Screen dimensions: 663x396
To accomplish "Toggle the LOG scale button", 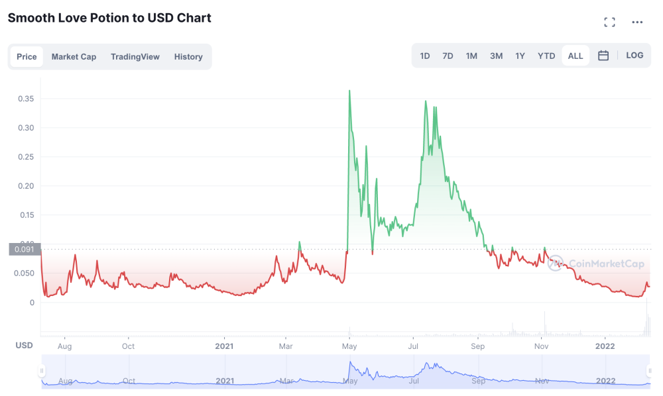I will pyautogui.click(x=634, y=56).
